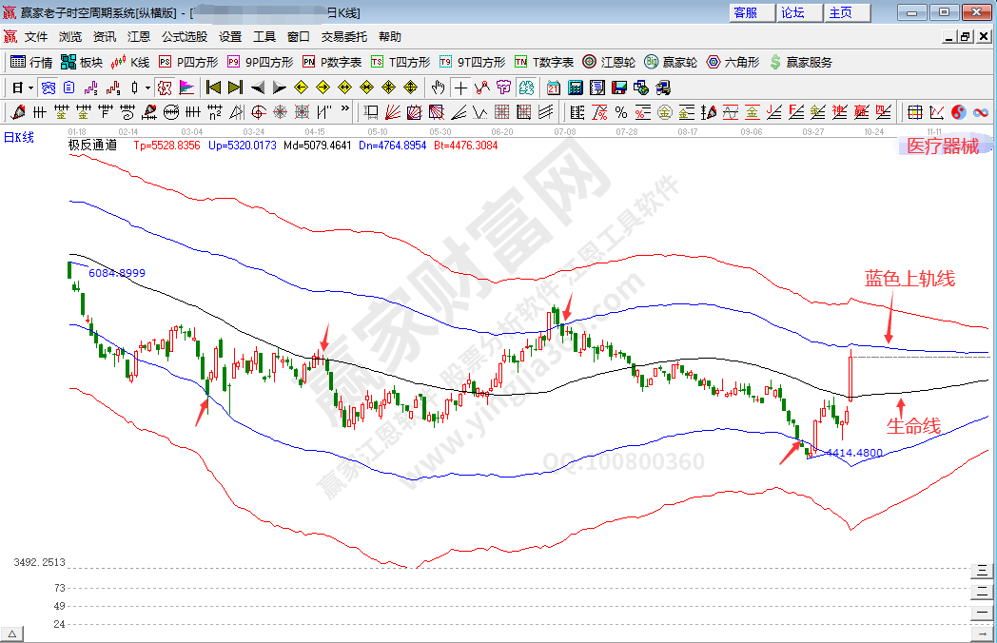Click the save floppy disk icon
The width and height of the screenshot is (997, 643).
pyautogui.click(x=619, y=88)
